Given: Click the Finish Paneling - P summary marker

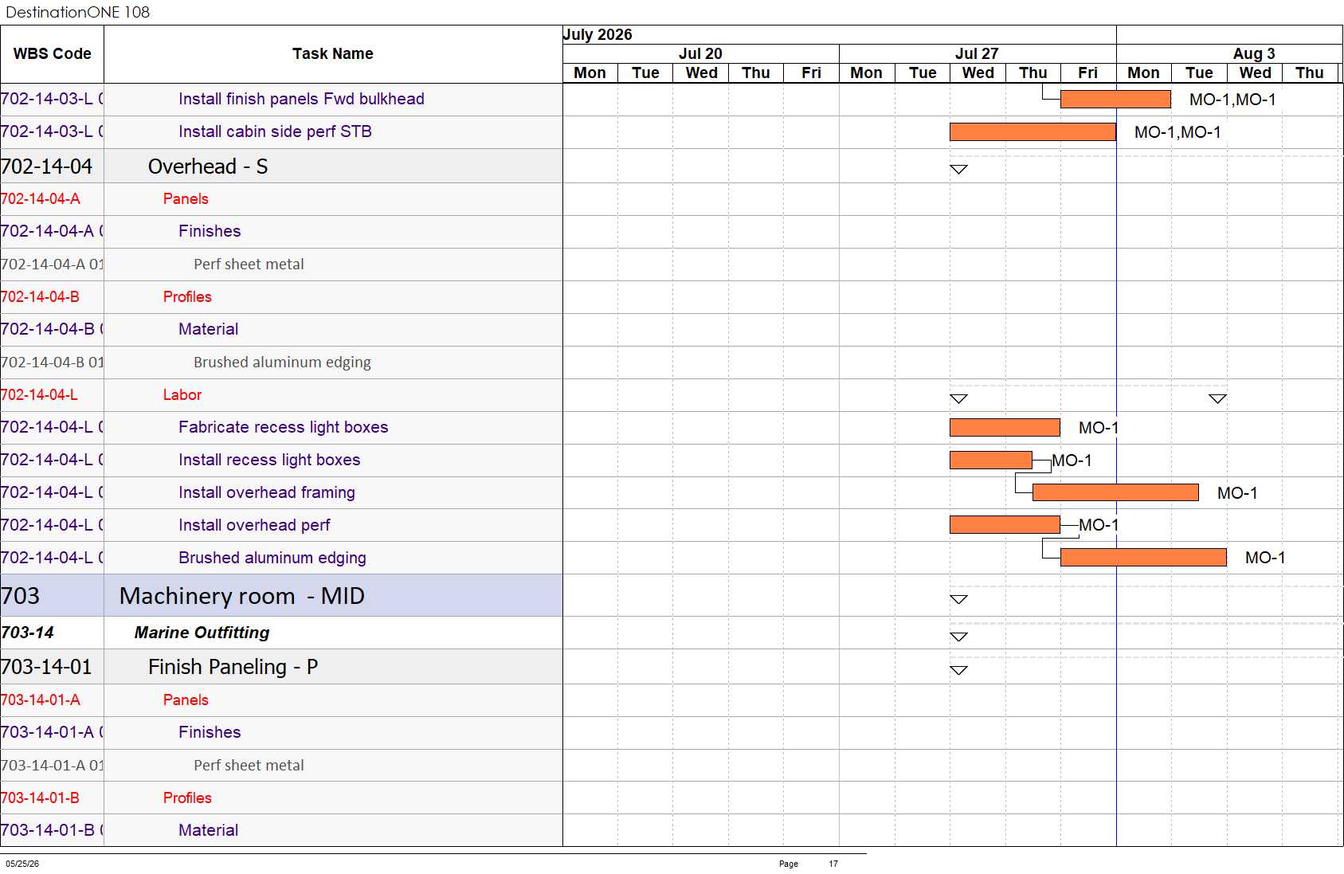Looking at the screenshot, I should click(958, 670).
